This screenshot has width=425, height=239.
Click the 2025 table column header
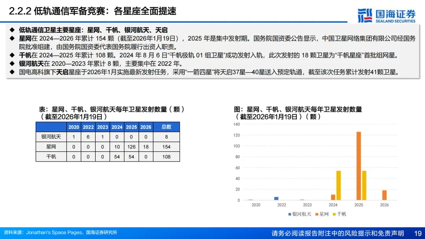[x=131, y=127]
